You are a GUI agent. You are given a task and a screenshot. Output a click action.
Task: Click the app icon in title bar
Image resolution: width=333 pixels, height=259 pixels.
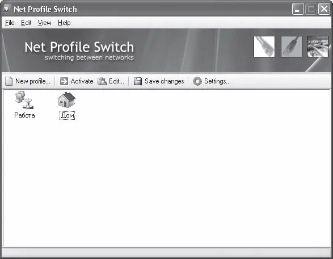(x=7, y=9)
